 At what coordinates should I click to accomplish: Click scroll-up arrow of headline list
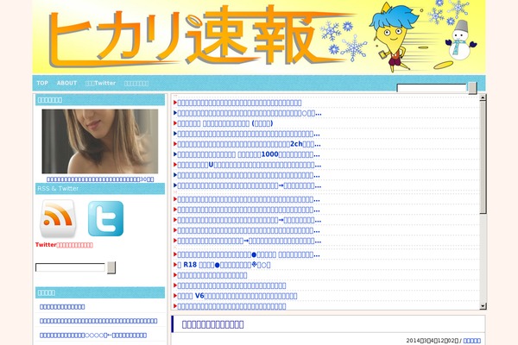(x=483, y=97)
